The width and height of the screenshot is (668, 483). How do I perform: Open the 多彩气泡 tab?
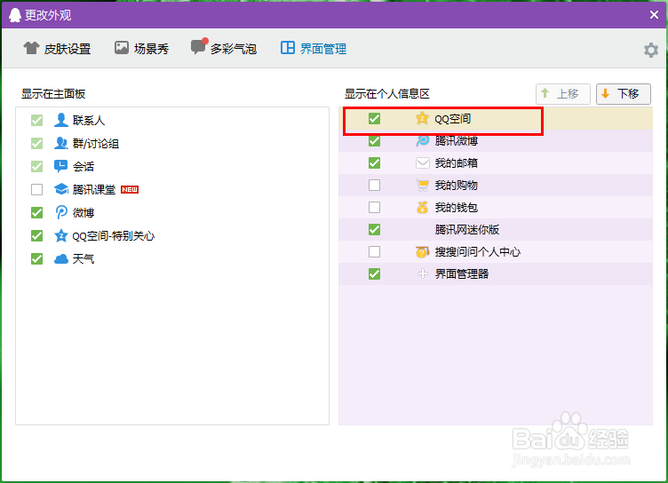(x=224, y=48)
